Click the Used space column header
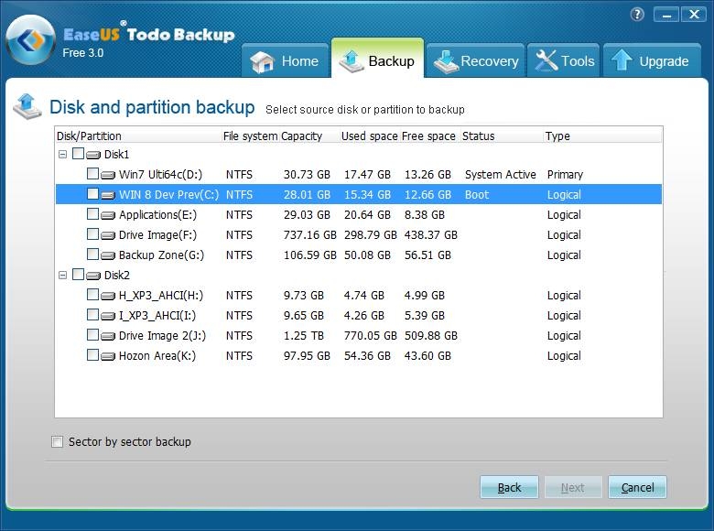 369,135
